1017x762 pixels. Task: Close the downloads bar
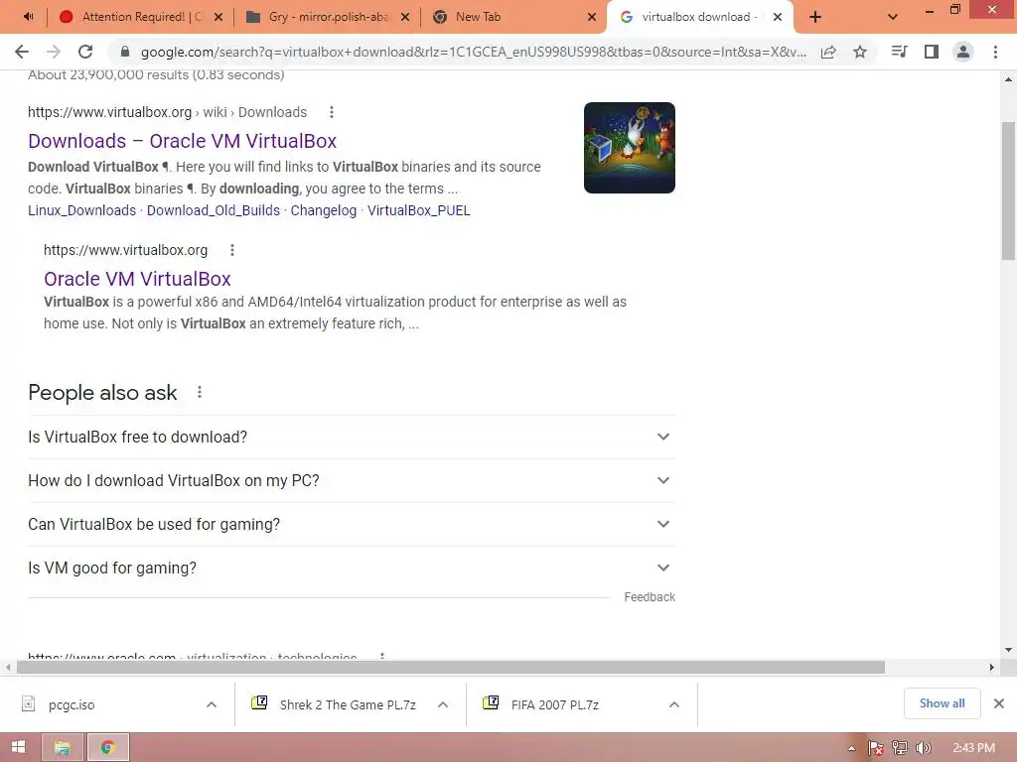(999, 703)
